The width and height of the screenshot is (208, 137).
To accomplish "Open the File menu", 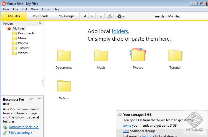I will click(x=16, y=9).
